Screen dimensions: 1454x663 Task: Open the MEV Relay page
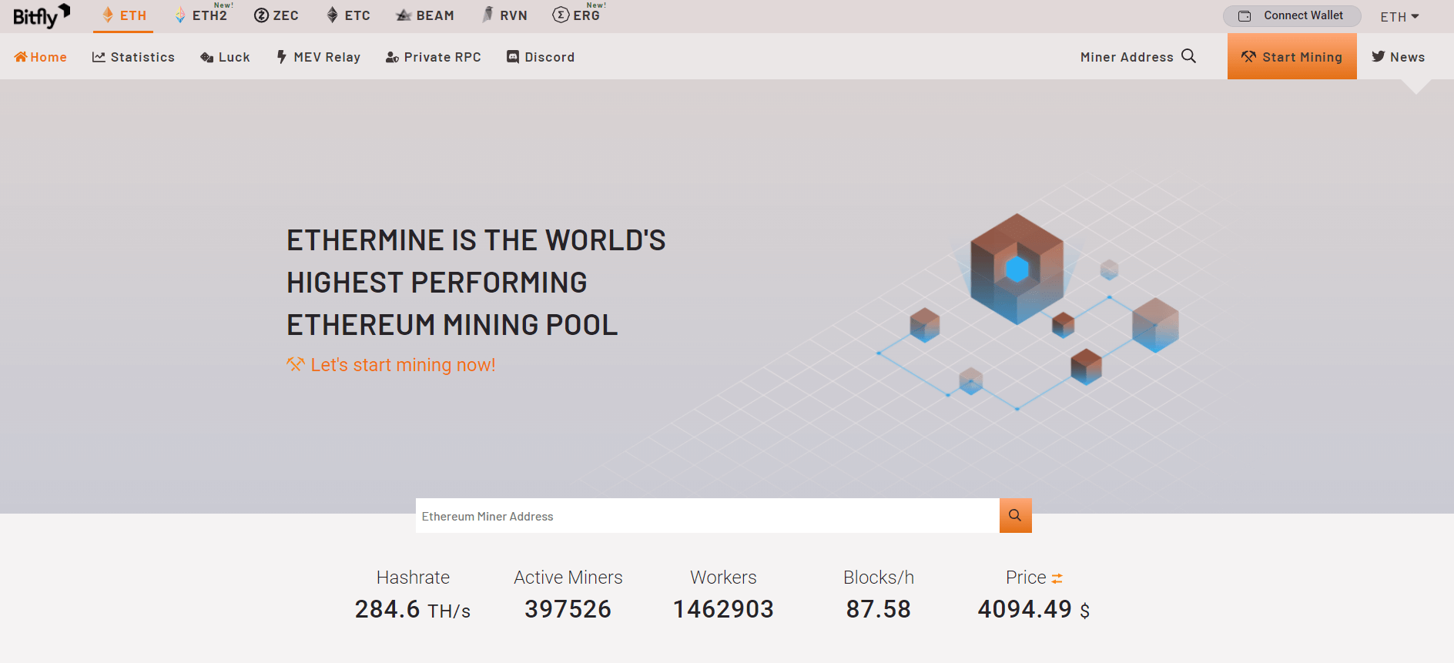point(319,57)
